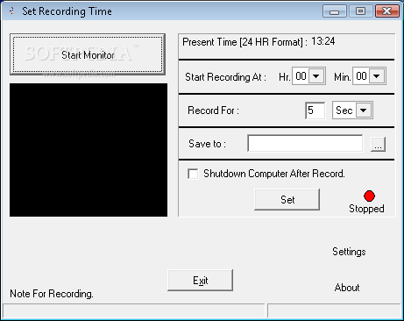Browse for save location with ... button
Image resolution: width=404 pixels, height=321 pixels.
[378, 144]
